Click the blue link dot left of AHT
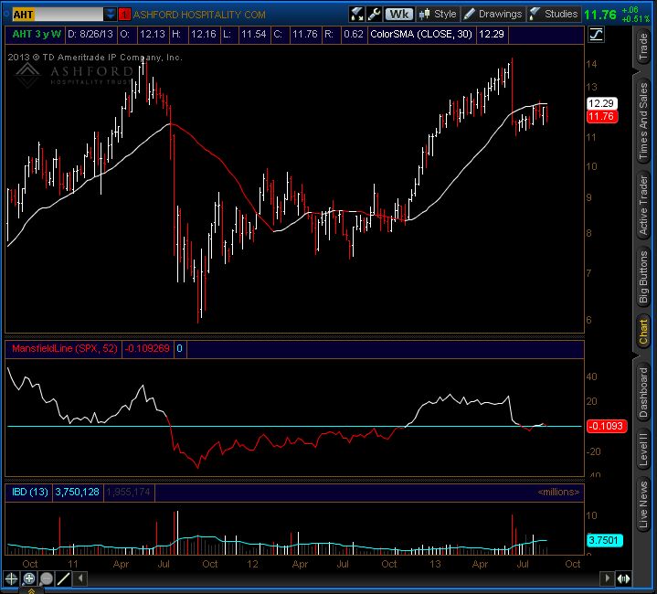 pyautogui.click(x=6, y=14)
